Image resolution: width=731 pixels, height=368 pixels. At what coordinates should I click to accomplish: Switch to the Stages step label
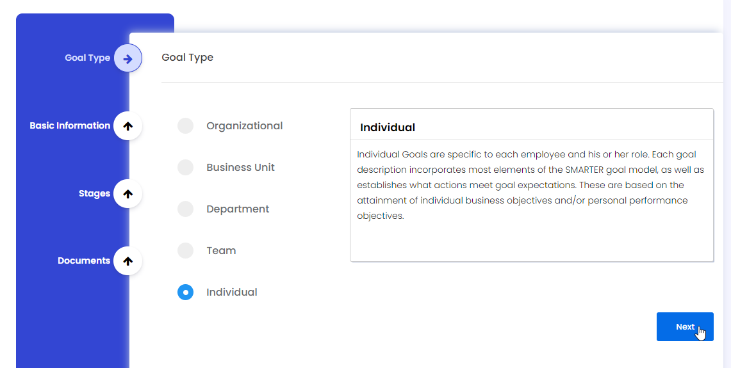point(94,194)
